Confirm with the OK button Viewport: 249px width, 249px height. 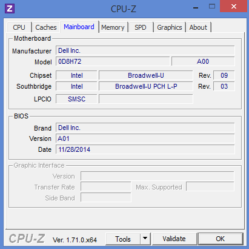click(x=221, y=239)
